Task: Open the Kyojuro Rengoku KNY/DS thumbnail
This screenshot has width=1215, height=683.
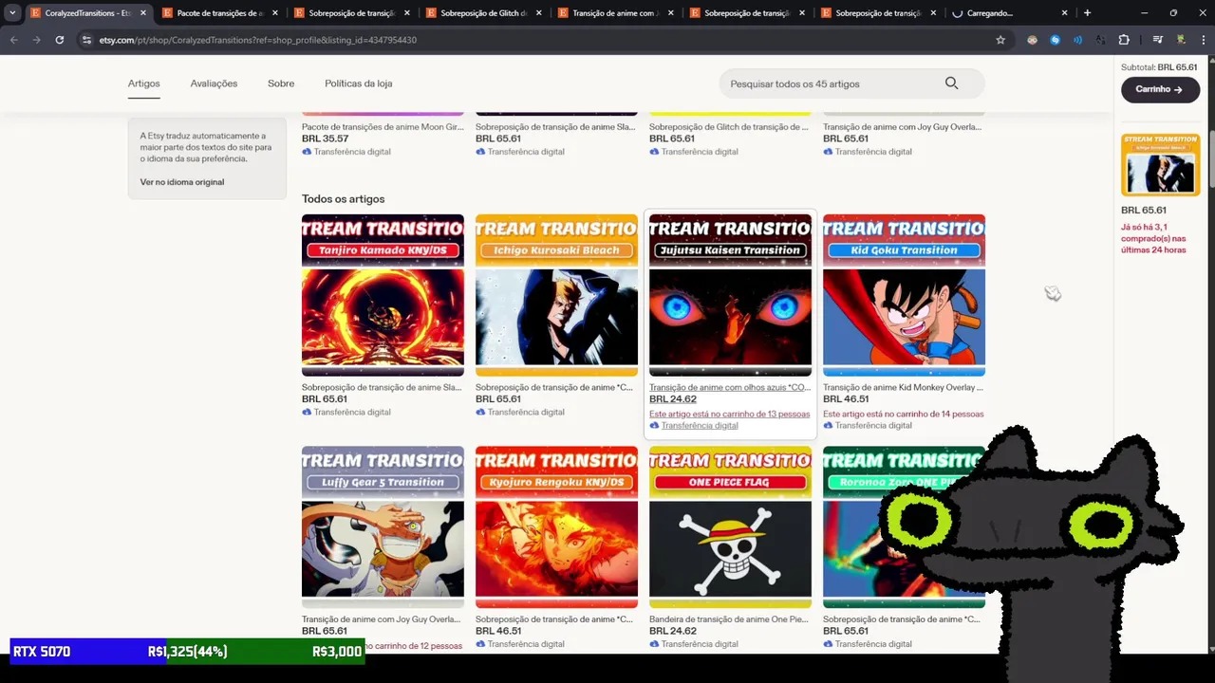Action: [556, 527]
